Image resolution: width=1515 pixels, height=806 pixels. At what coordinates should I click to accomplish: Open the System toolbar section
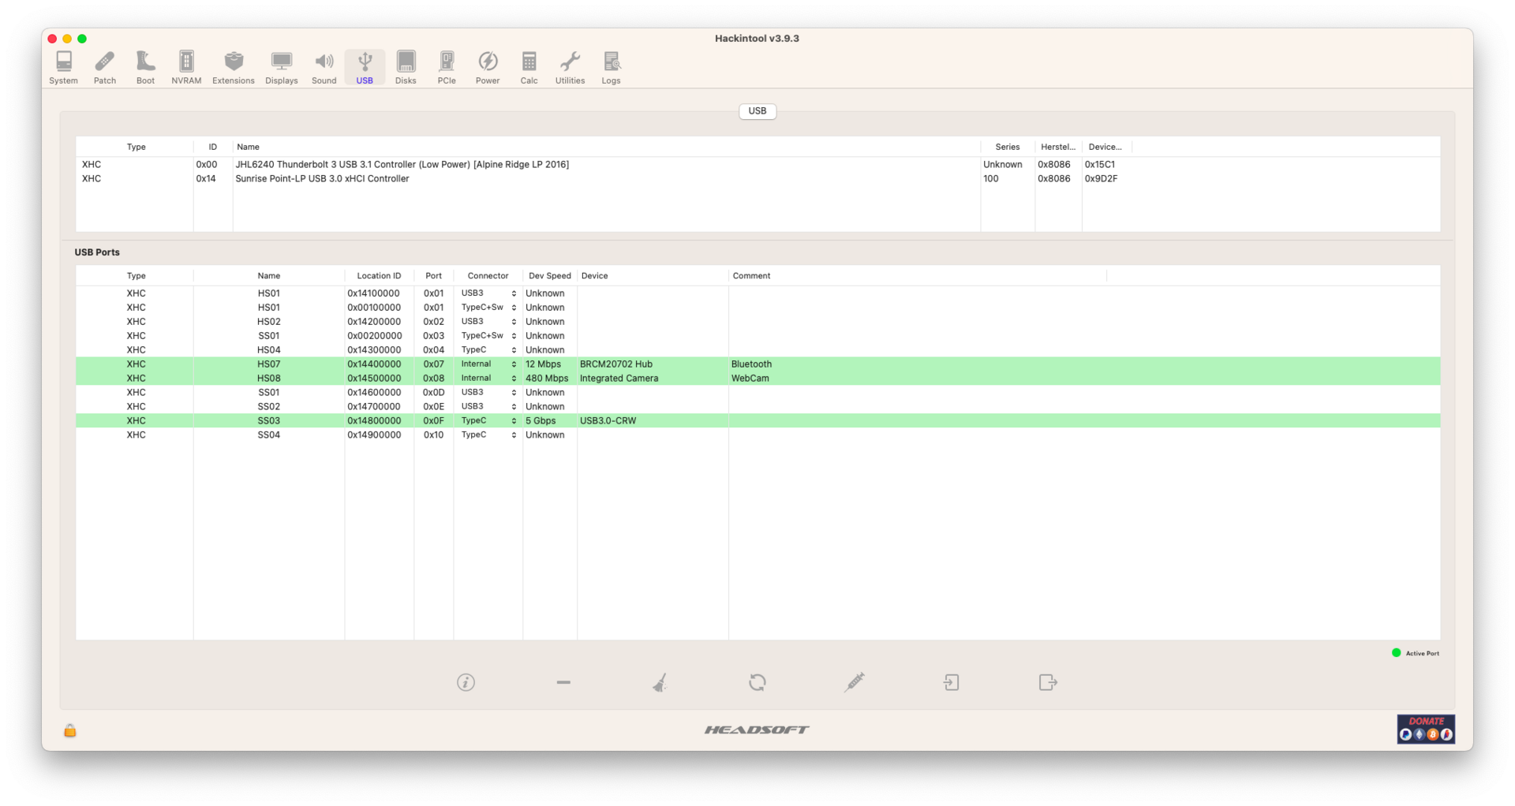point(63,68)
